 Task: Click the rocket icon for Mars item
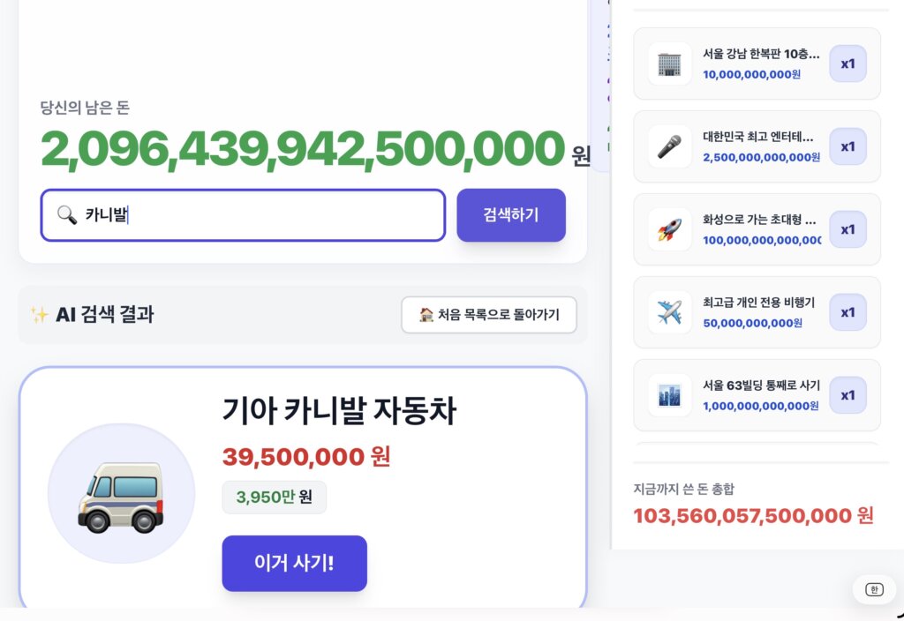pos(669,230)
